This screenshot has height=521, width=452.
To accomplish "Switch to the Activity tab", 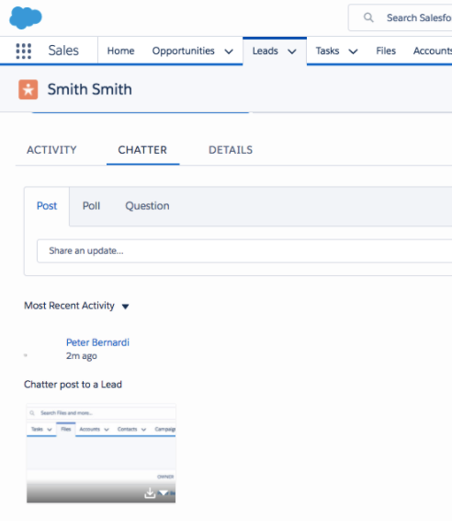I will 51,150.
